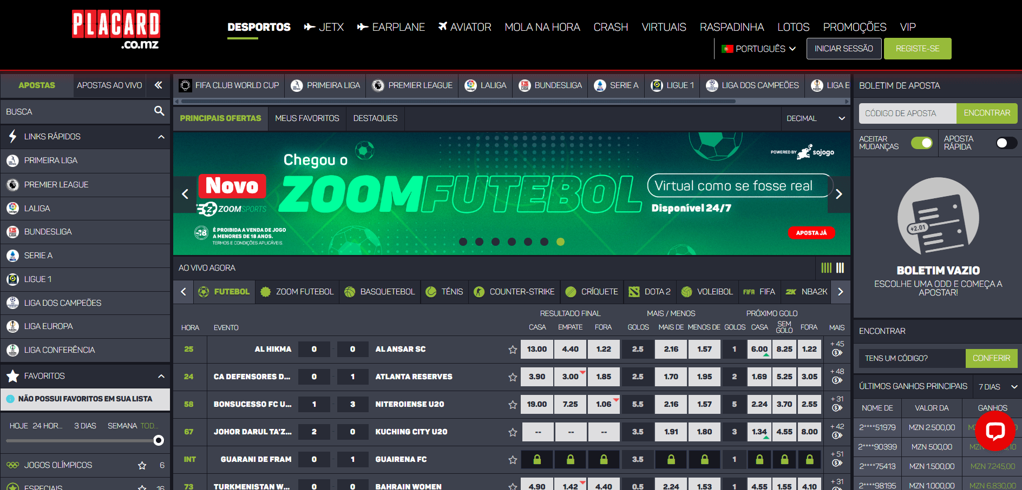The height and width of the screenshot is (490, 1022).
Task: Open the live chat bubble icon
Action: pyautogui.click(x=994, y=431)
